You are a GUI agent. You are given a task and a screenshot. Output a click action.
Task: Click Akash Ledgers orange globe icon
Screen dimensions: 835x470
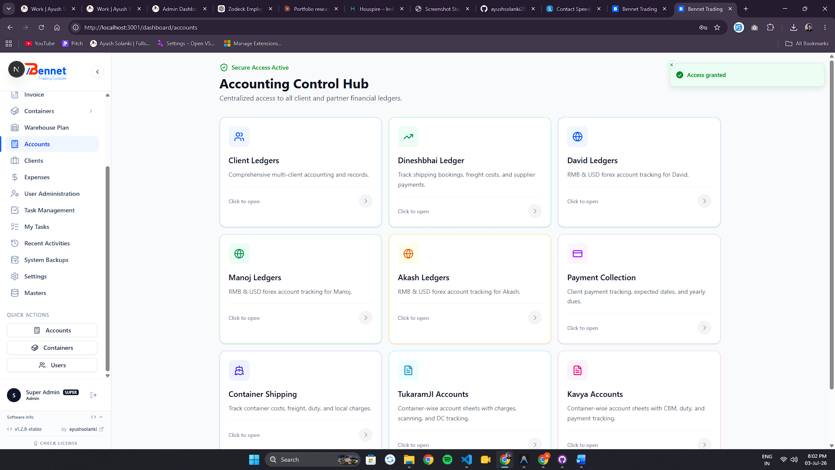coord(408,254)
